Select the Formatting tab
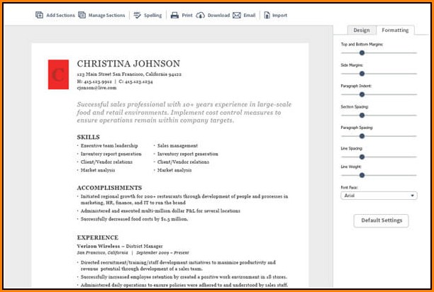 coord(394,30)
